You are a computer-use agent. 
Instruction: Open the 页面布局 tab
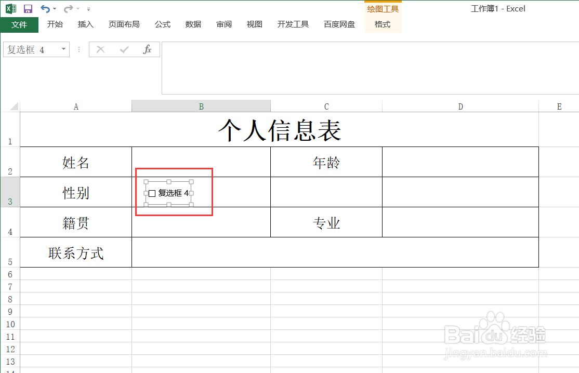tap(124, 24)
